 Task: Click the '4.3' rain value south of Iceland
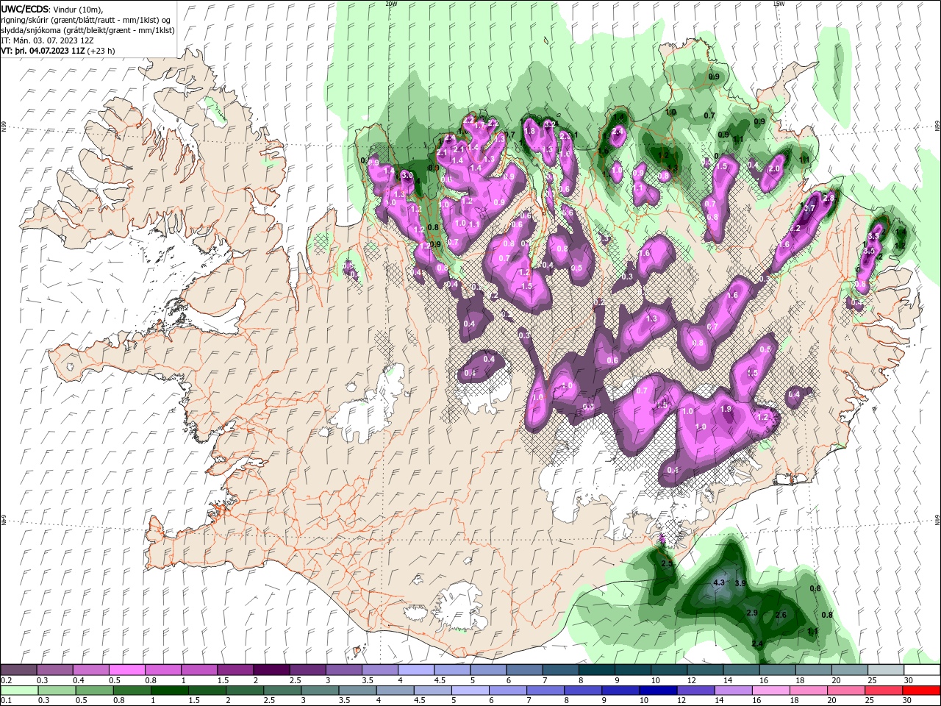(719, 582)
